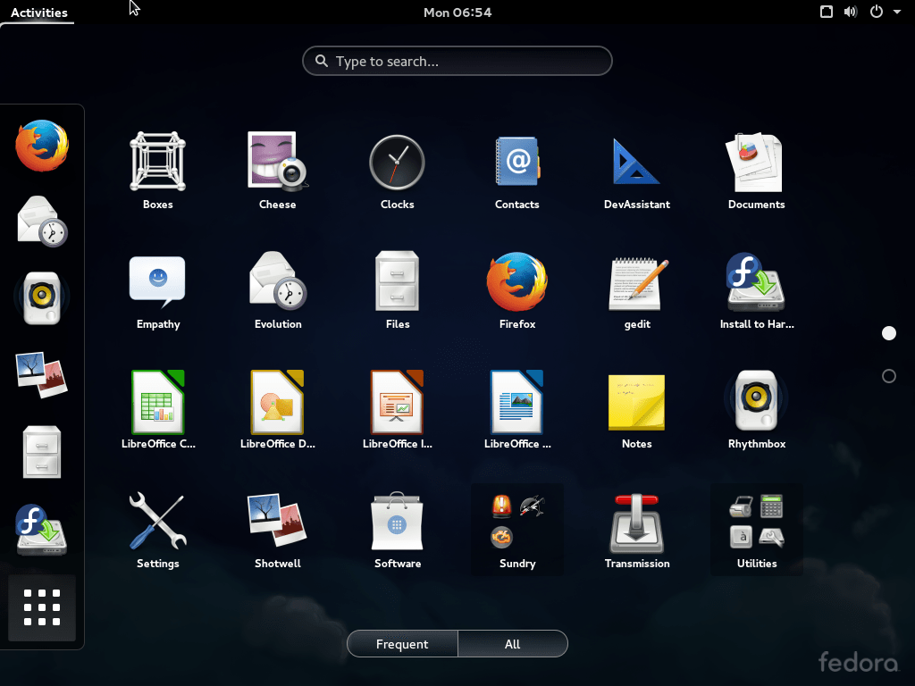Go to second app page indicator

(889, 376)
